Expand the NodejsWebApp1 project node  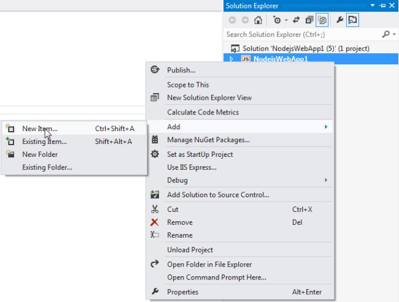[x=231, y=59]
